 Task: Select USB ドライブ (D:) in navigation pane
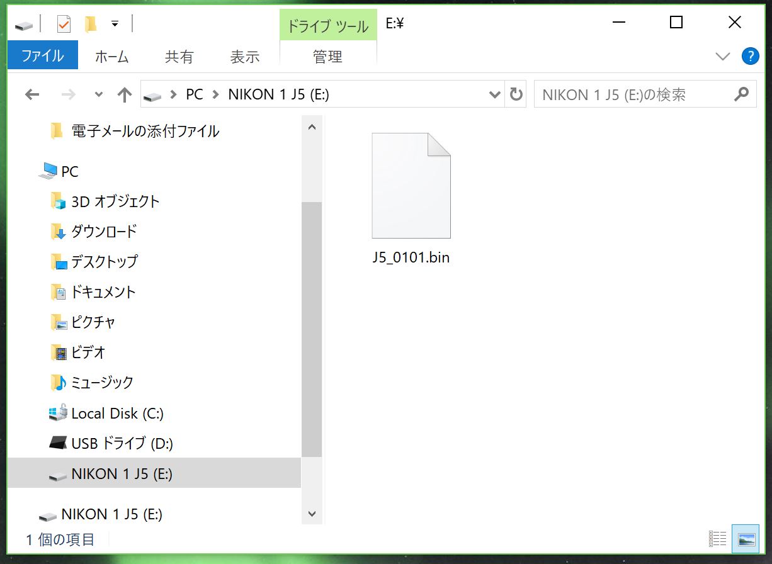coord(122,444)
